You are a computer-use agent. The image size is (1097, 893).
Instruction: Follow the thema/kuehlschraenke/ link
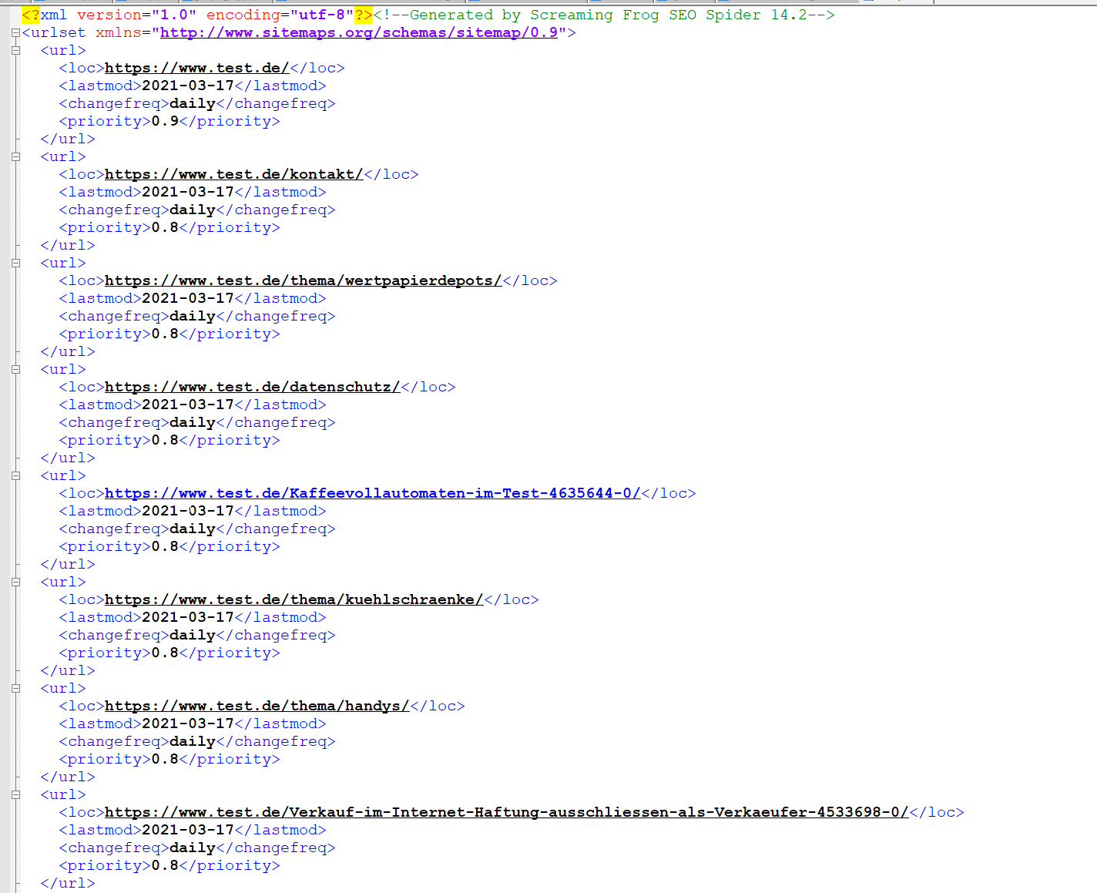coord(294,599)
